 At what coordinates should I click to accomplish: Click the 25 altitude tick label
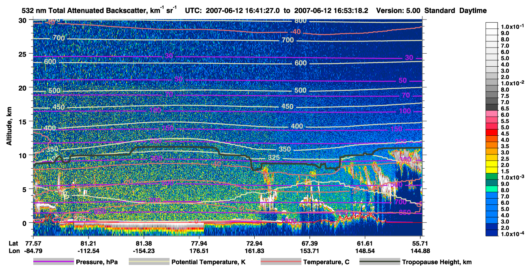tap(23, 54)
